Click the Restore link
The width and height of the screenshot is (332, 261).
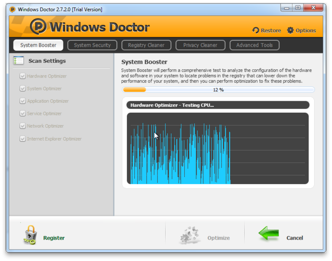(x=271, y=31)
